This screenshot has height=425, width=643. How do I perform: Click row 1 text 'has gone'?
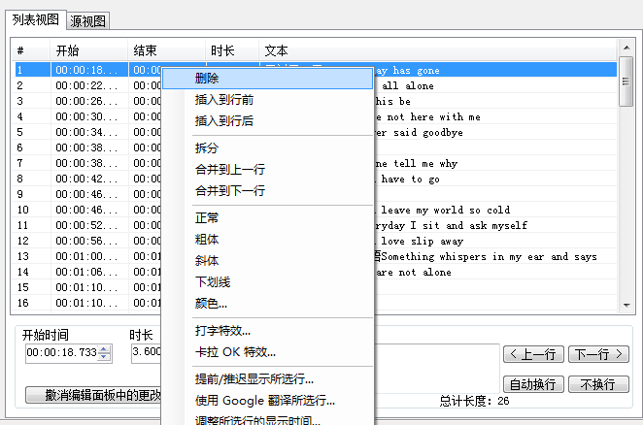pyautogui.click(x=417, y=71)
